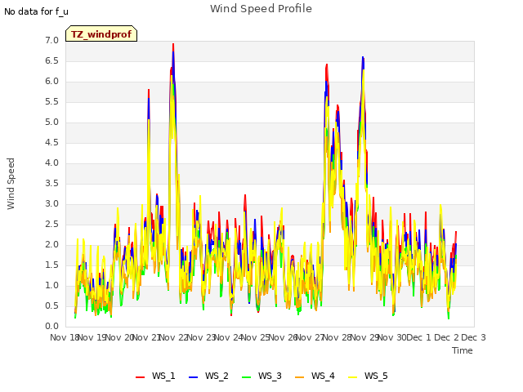Image resolution: width=523 pixels, height=392 pixels.
Task: Select the orange WS_4 legend swatch
Action: point(300,376)
